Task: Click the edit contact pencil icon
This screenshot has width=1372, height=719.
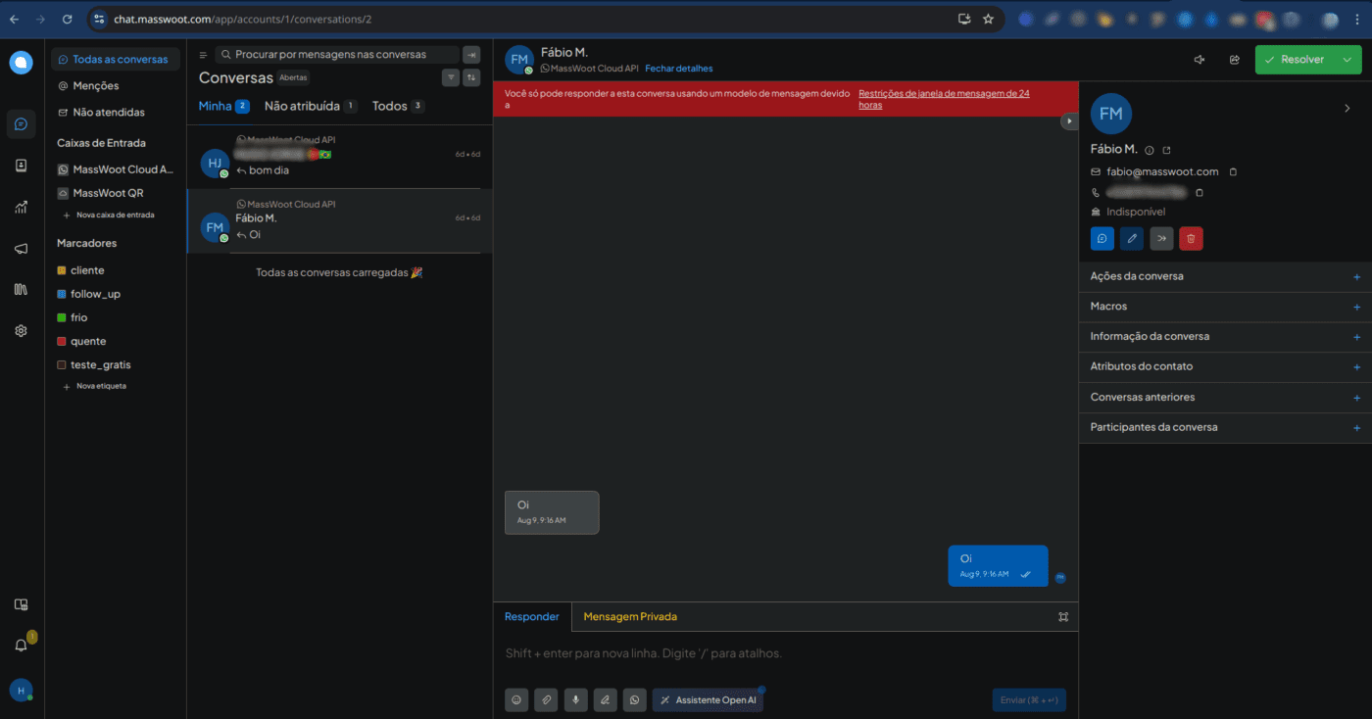Action: 1132,238
